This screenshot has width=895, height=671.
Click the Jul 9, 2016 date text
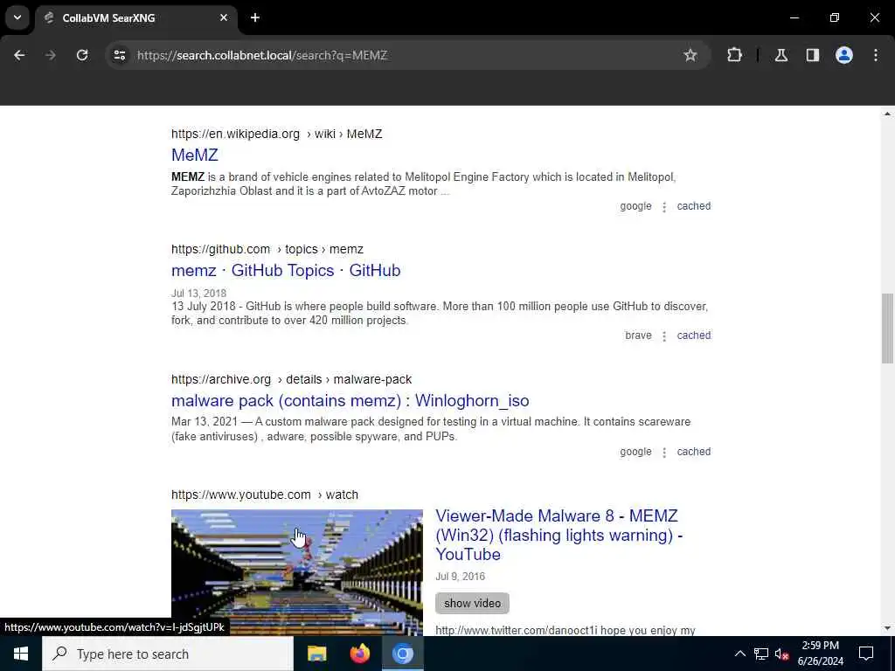tap(460, 577)
